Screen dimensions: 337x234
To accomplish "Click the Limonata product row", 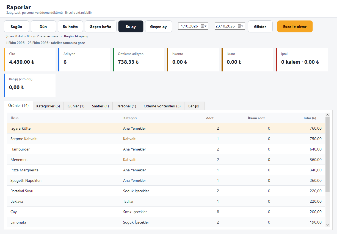I will pos(166,222).
